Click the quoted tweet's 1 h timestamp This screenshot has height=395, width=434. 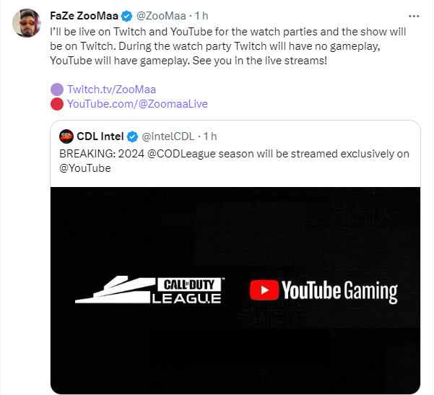coord(210,136)
